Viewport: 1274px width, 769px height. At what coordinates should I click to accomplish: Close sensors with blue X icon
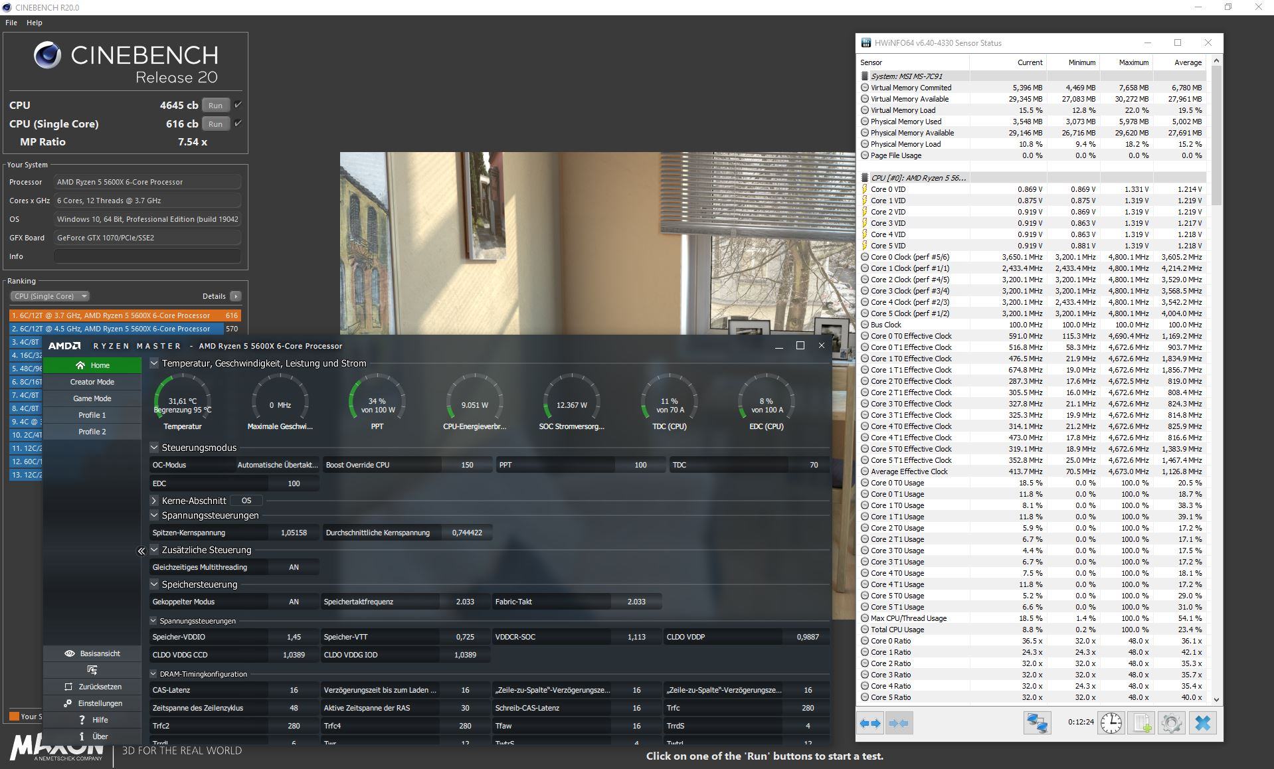[x=1203, y=723]
